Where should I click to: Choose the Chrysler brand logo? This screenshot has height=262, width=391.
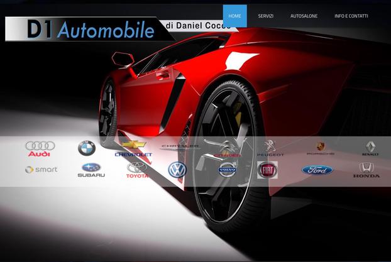click(x=180, y=148)
